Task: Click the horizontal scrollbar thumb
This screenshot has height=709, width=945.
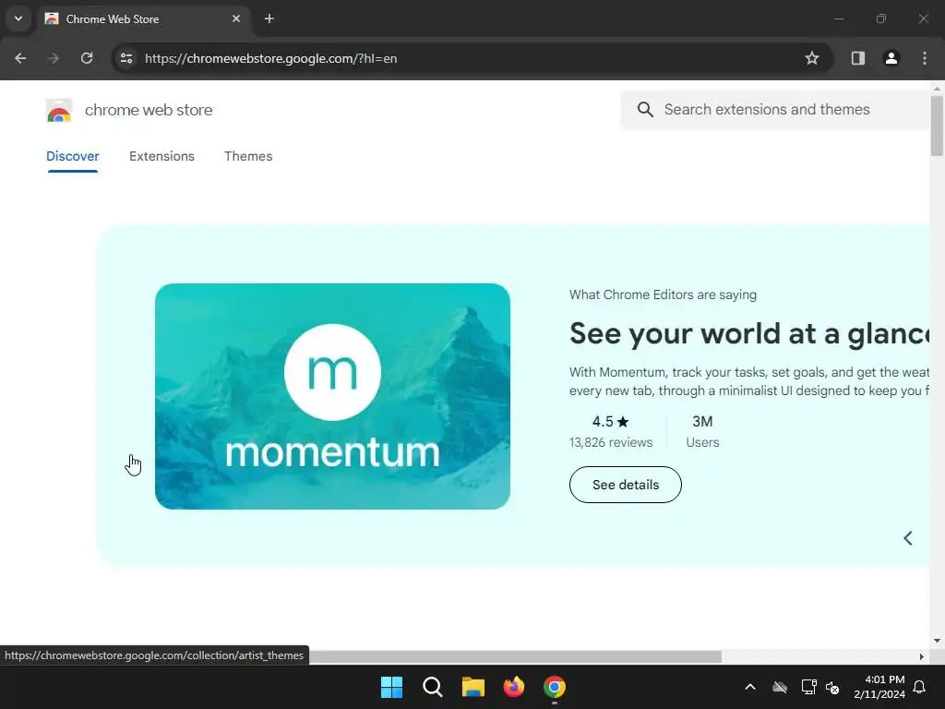Action: pyautogui.click(x=515, y=656)
